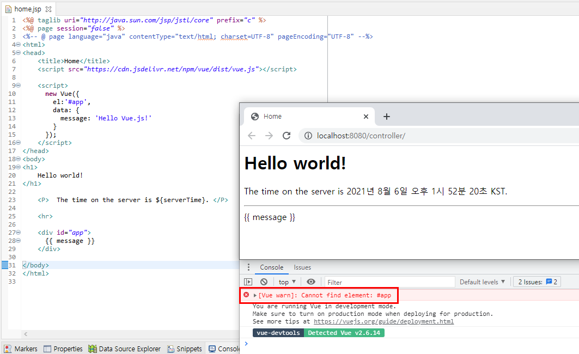
Task: Collapse the head tag fold on line 5
Action: coord(19,53)
